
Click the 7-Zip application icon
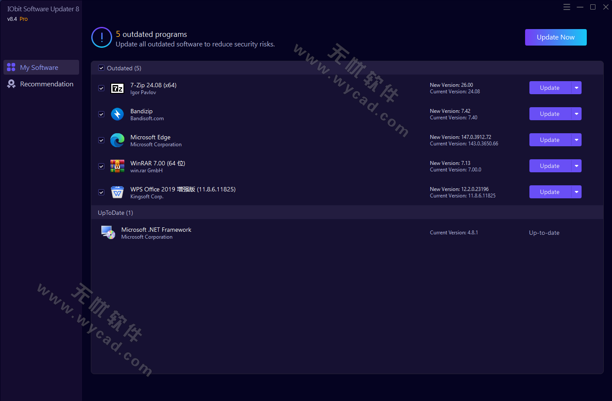pos(117,88)
